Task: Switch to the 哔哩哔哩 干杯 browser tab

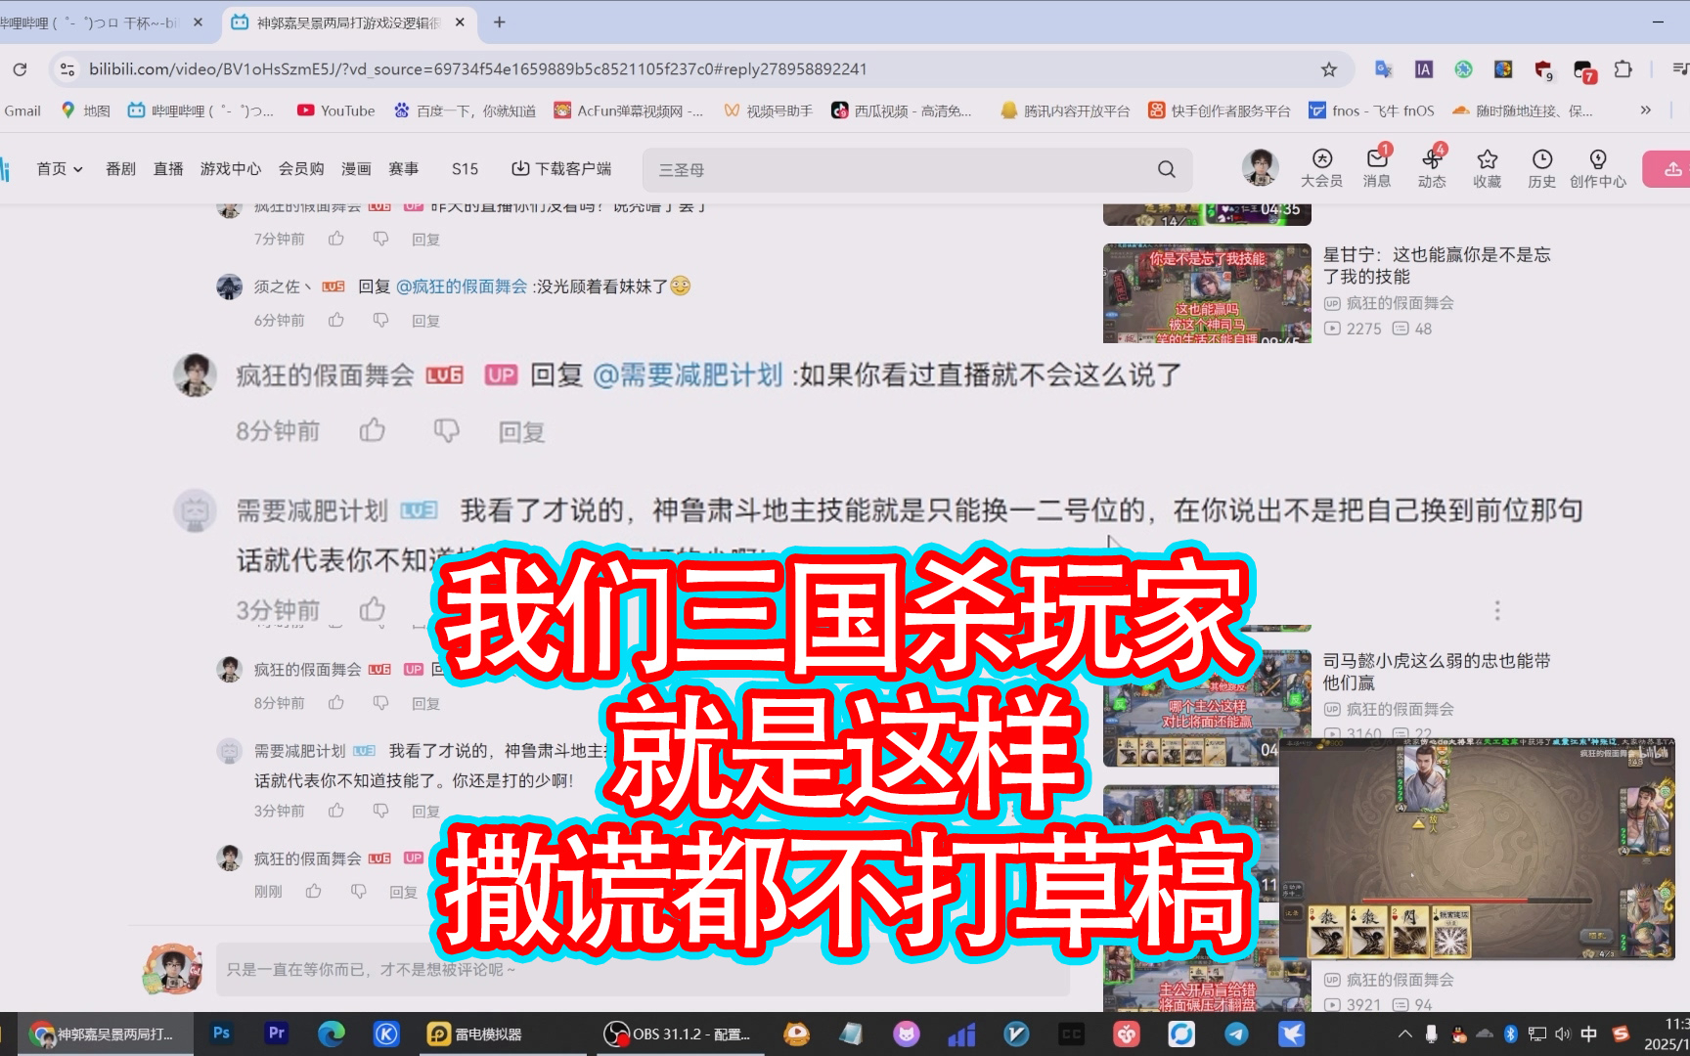Action: pyautogui.click(x=98, y=22)
